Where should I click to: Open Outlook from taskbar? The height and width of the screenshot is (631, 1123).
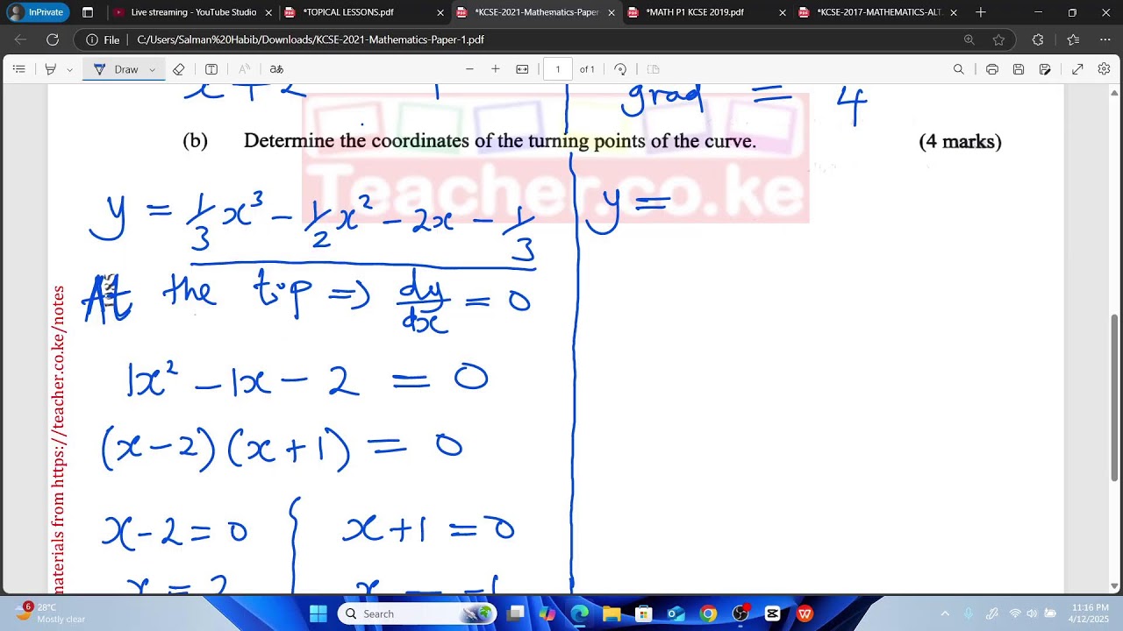pos(676,613)
